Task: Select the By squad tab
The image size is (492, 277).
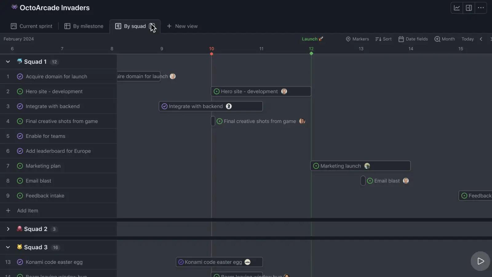Action: tap(135, 26)
